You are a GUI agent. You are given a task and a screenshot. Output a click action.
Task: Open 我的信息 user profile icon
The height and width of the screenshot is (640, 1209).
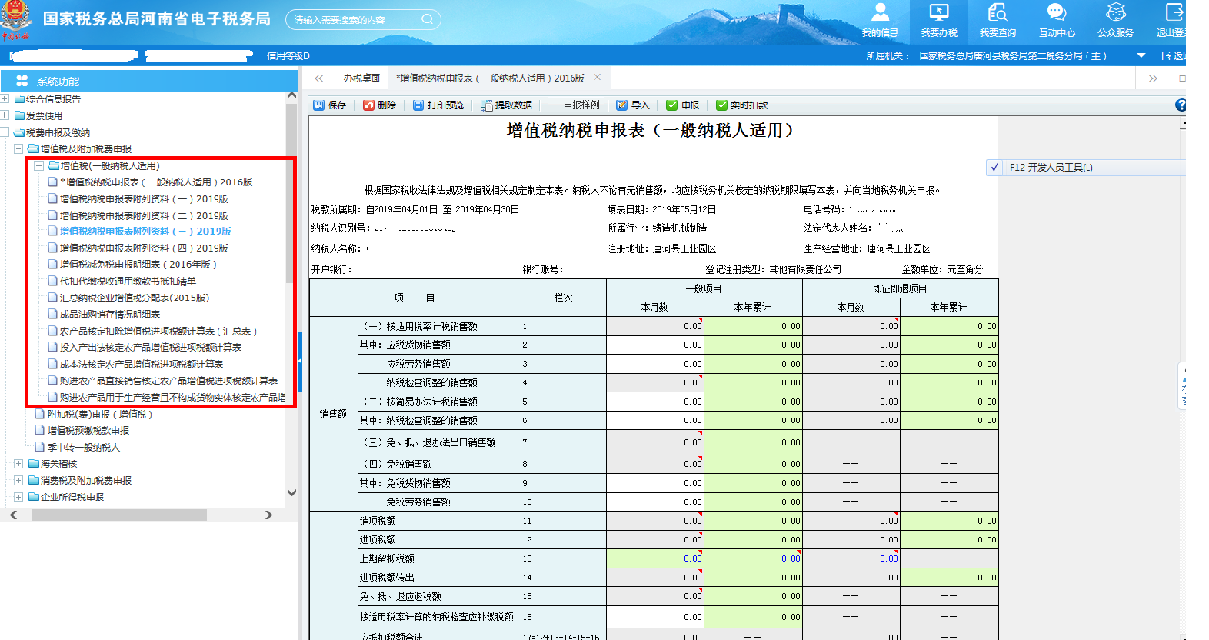tap(880, 13)
